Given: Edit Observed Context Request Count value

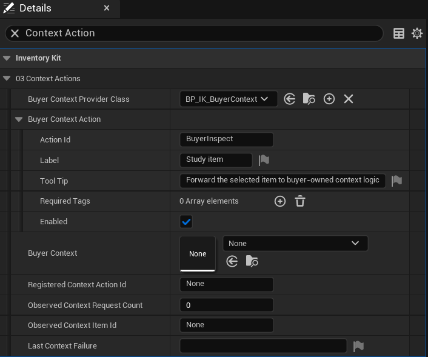Looking at the screenshot, I should pyautogui.click(x=227, y=305).
